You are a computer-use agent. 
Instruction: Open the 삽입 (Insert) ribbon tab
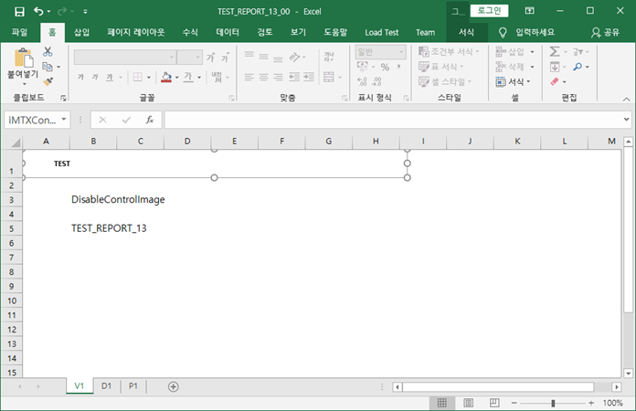(82, 32)
